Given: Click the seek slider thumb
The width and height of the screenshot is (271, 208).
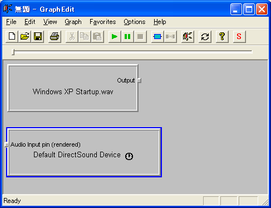Looking at the screenshot, I should [13, 52].
